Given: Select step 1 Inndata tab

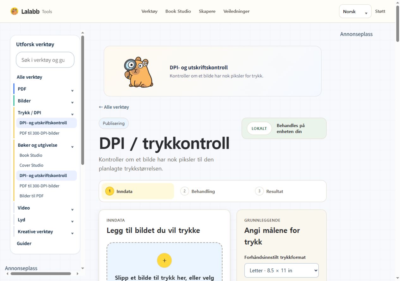Looking at the screenshot, I should (x=138, y=191).
